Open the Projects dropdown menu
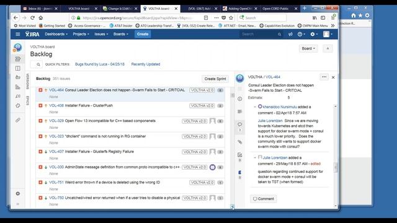Screen dimensions: 397x223 pyautogui.click(x=81, y=34)
